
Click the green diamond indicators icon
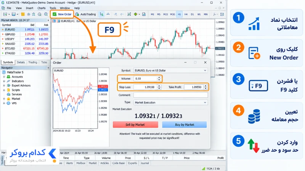click(136, 14)
